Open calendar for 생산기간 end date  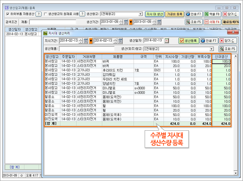159,22
